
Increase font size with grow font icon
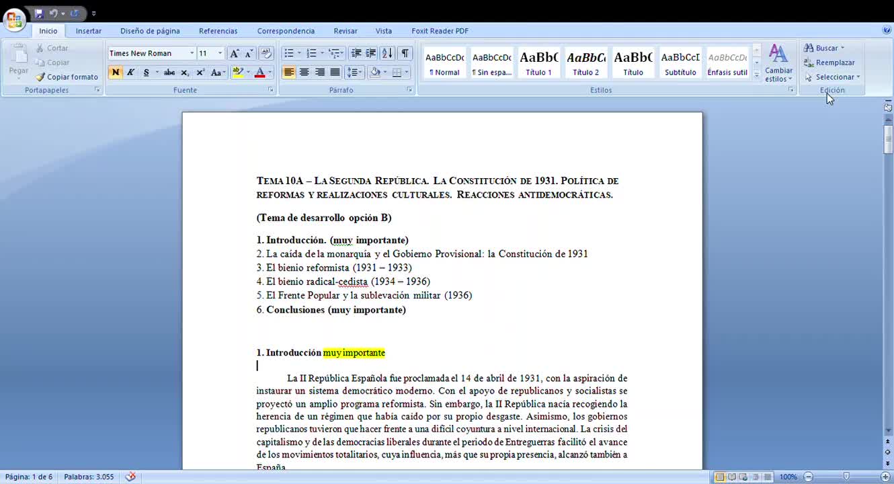234,53
